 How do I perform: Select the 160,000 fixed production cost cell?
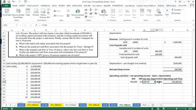pyautogui.click(x=157, y=54)
